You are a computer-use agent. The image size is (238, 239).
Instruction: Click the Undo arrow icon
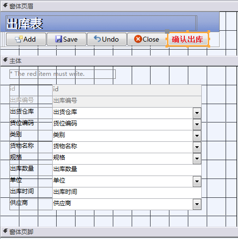(97, 39)
